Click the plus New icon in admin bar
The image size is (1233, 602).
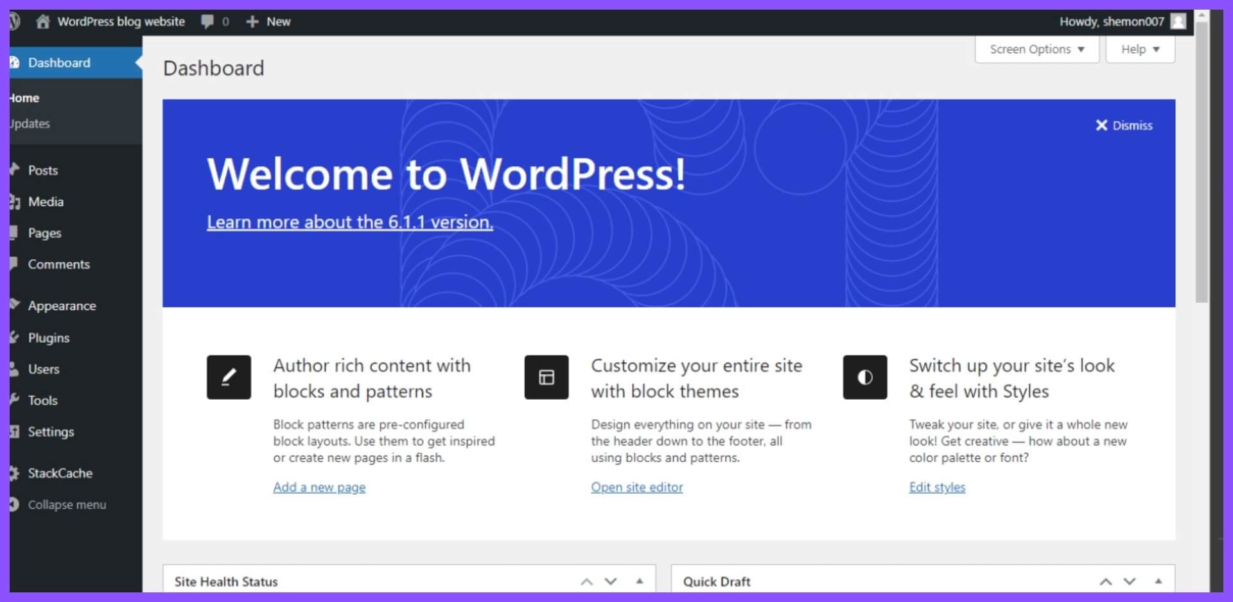(252, 22)
